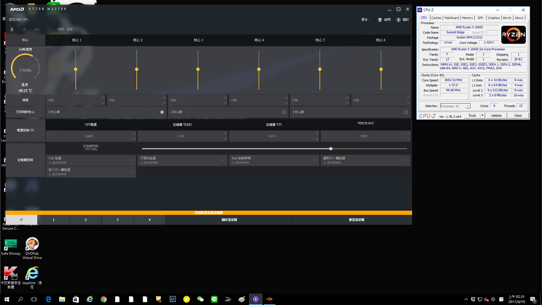
Task: Switch to CPU-Z Mainboard tab
Action: coord(451,18)
